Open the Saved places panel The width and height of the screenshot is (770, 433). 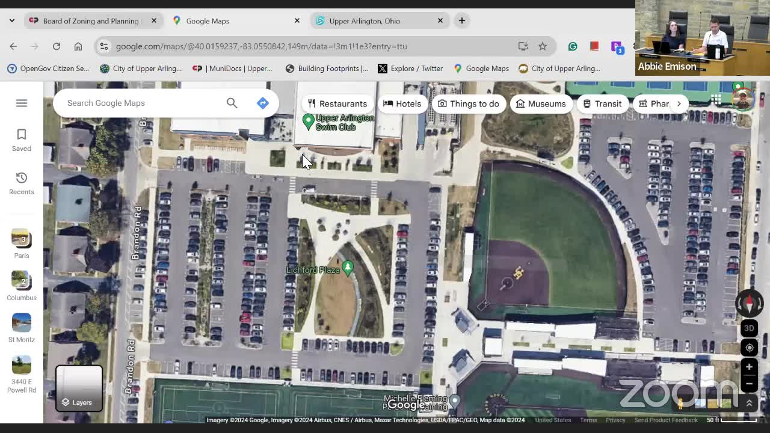pyautogui.click(x=22, y=140)
